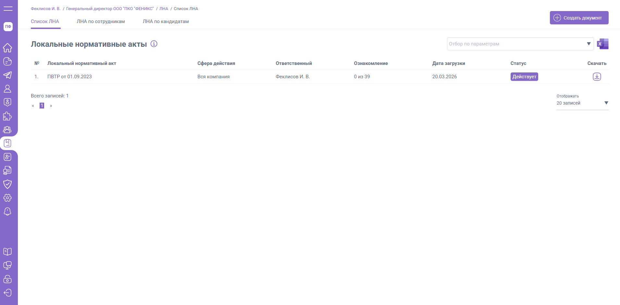Switch to the 'ЛНА по кандидатам' tab
This screenshot has height=305, width=620.
tap(166, 21)
